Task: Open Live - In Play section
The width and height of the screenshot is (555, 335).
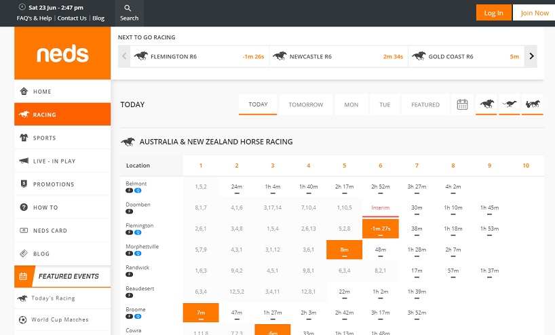Action: click(54, 161)
